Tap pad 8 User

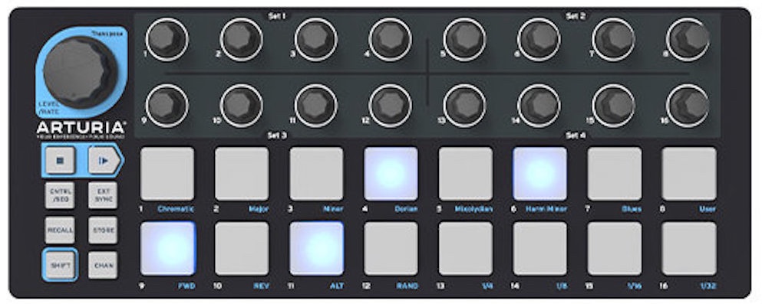pyautogui.click(x=689, y=174)
